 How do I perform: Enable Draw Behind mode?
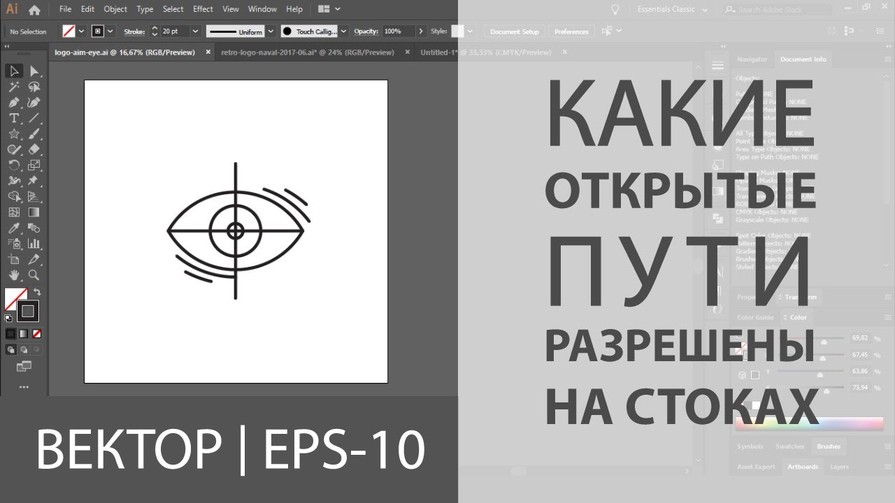(23, 349)
